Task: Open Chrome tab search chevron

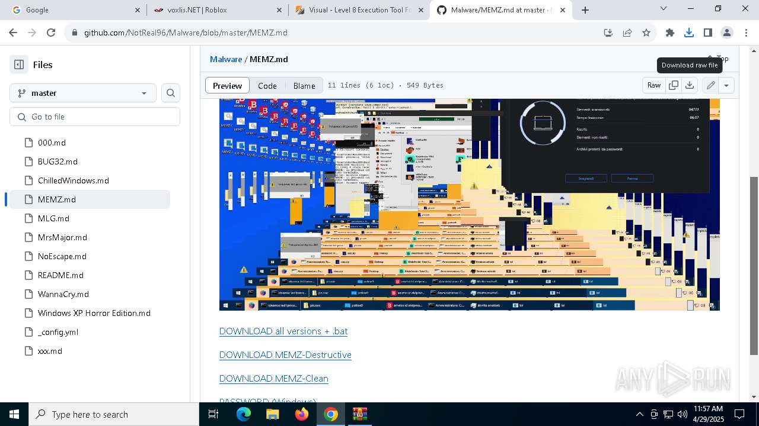Action: (x=664, y=9)
